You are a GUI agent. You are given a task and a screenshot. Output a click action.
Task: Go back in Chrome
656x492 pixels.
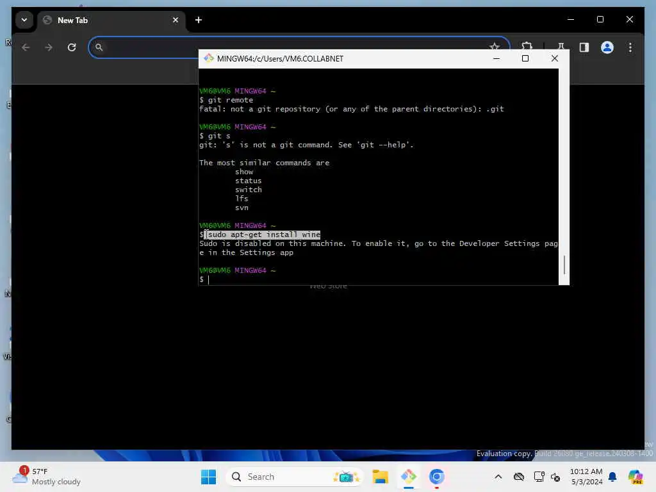(x=26, y=47)
